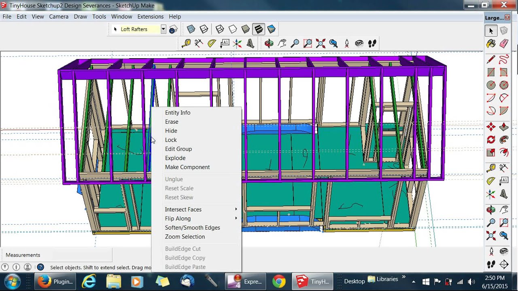Select the Pan hand tool in top toolbar
The image size is (518, 291).
pyautogui.click(x=282, y=43)
